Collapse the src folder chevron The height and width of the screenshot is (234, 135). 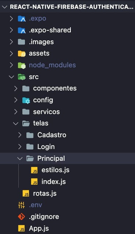coord(11,77)
